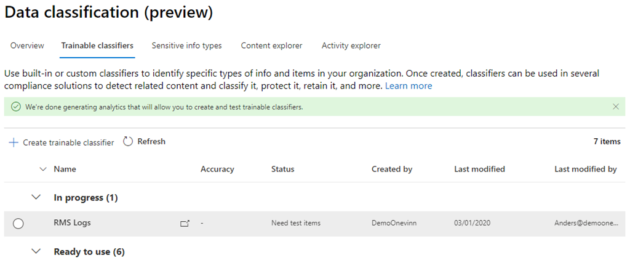Image resolution: width=630 pixels, height=266 pixels.
Task: Collapse the Ready to use group
Action: coord(36,252)
